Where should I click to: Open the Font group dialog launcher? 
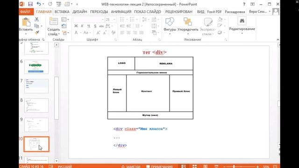115,40
